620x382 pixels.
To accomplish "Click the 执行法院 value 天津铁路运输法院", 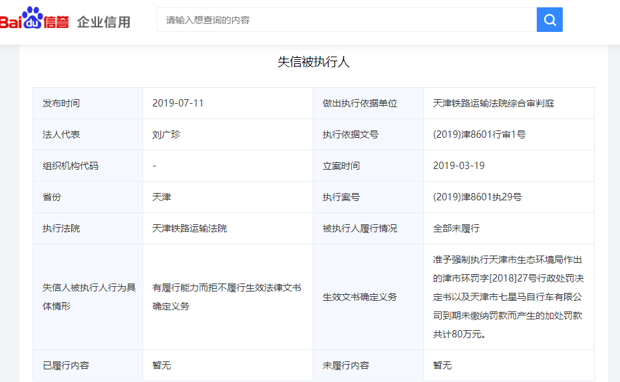I will (190, 228).
